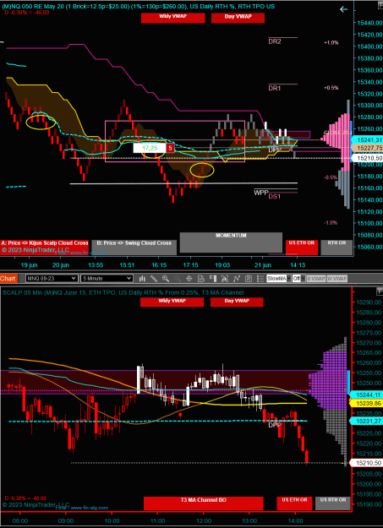Click the T3 MA Channel BO button
Screen dimensions: 383x528
[203, 504]
